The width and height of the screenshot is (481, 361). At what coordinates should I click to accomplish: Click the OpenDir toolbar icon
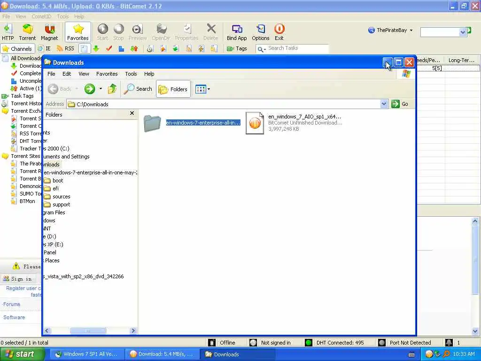(161, 32)
